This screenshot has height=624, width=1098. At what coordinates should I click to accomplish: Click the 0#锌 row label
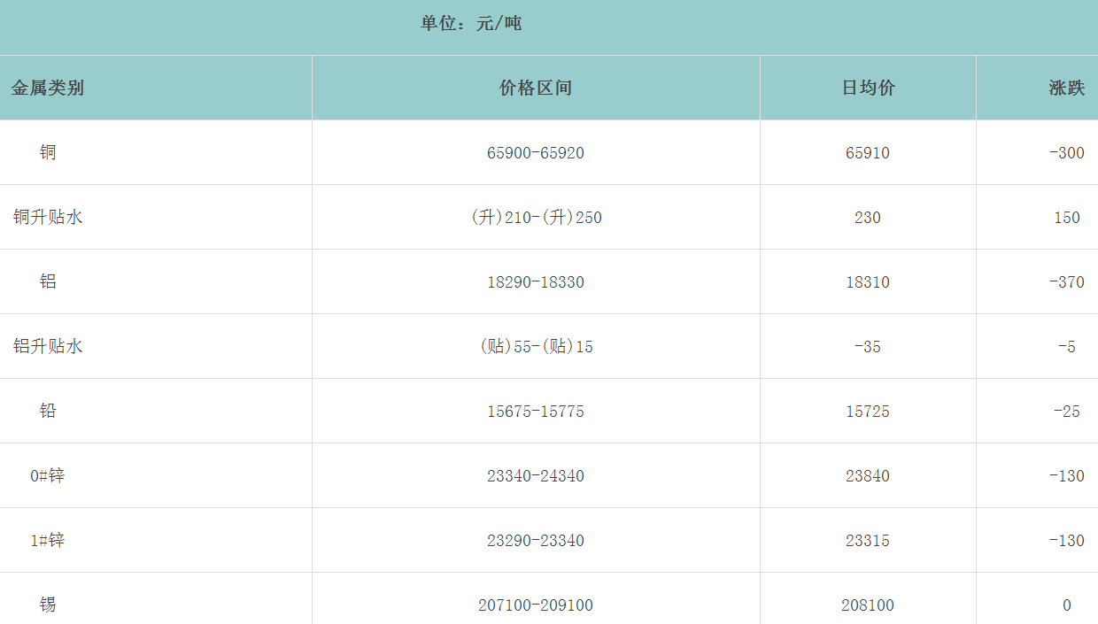click(x=48, y=475)
